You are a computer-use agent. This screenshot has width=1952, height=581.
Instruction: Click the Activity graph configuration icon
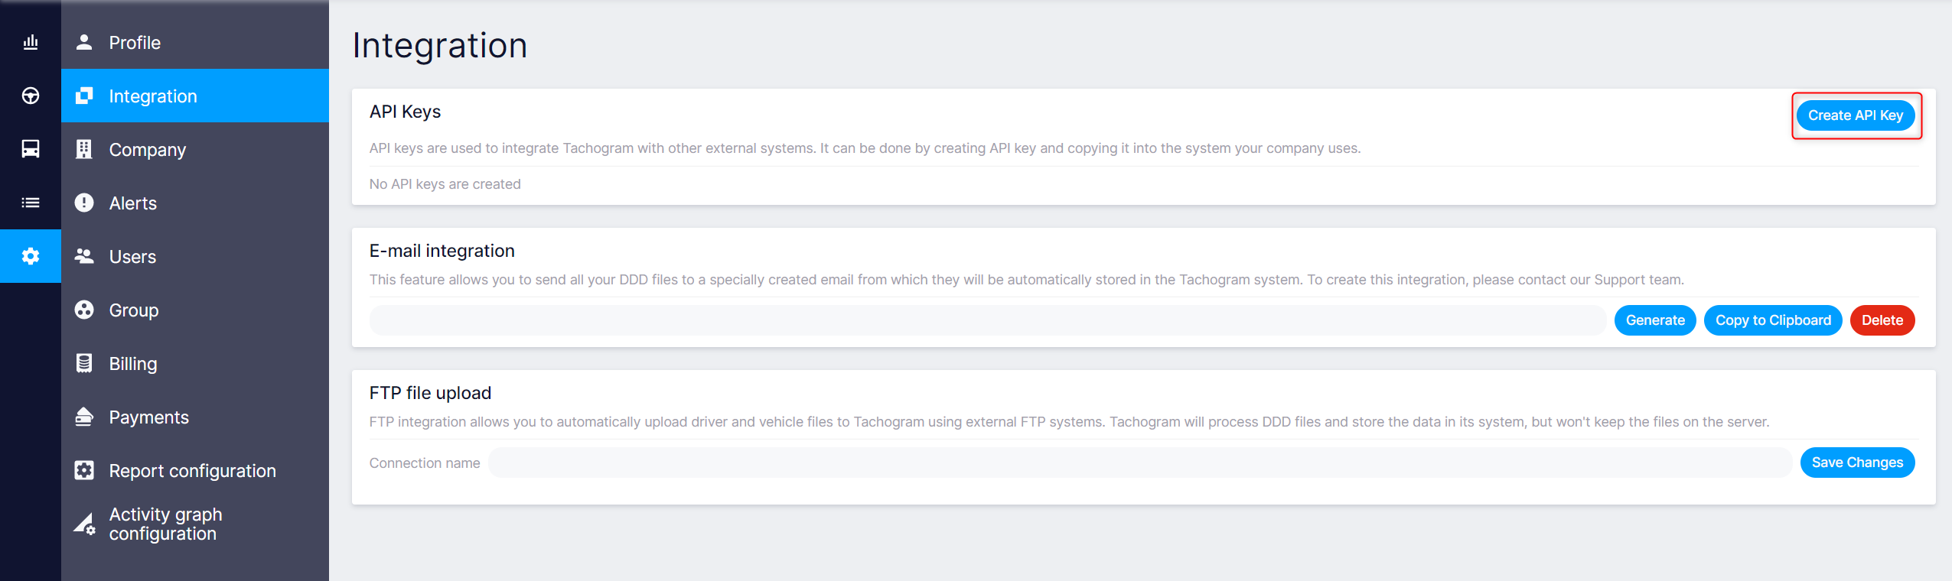pos(84,524)
